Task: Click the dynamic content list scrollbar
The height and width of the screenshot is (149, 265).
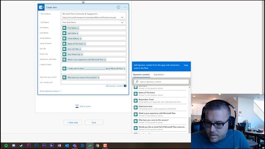Action: [x=190, y=125]
